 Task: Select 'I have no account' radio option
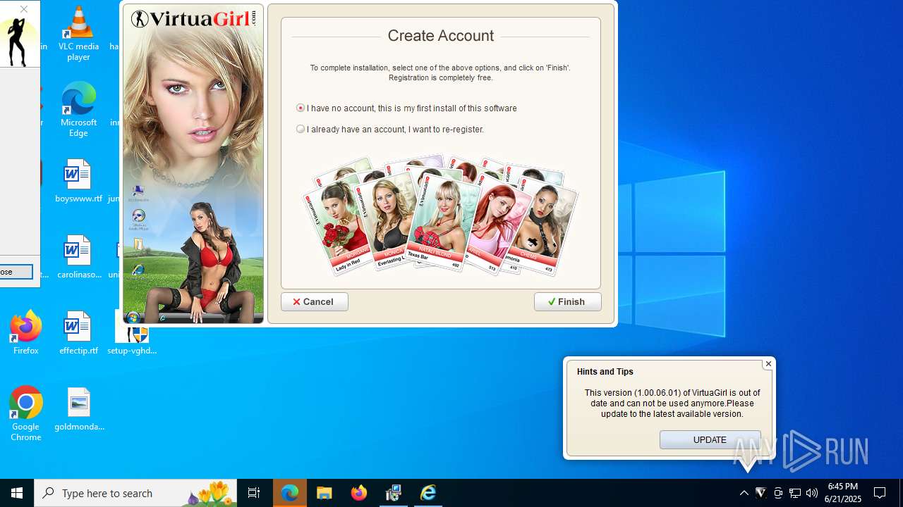[301, 108]
